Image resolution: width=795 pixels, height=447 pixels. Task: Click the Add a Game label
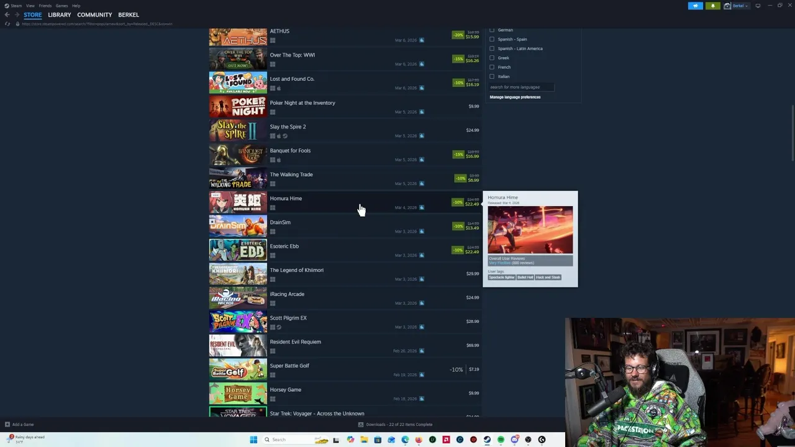pos(23,425)
